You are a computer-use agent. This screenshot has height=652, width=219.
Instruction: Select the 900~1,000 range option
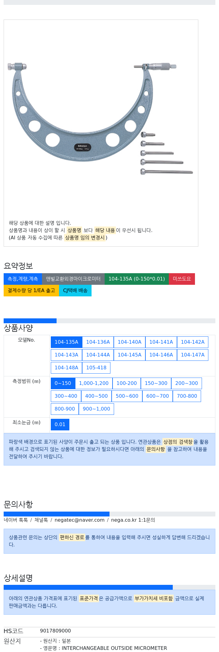[x=96, y=409]
